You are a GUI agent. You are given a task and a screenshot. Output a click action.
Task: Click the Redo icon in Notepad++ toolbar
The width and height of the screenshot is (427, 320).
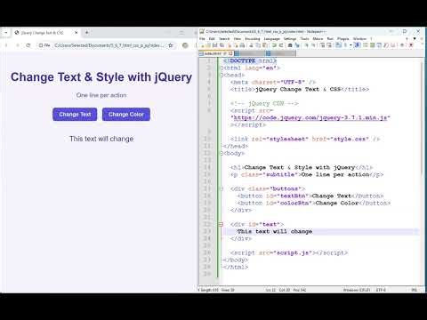(x=281, y=45)
